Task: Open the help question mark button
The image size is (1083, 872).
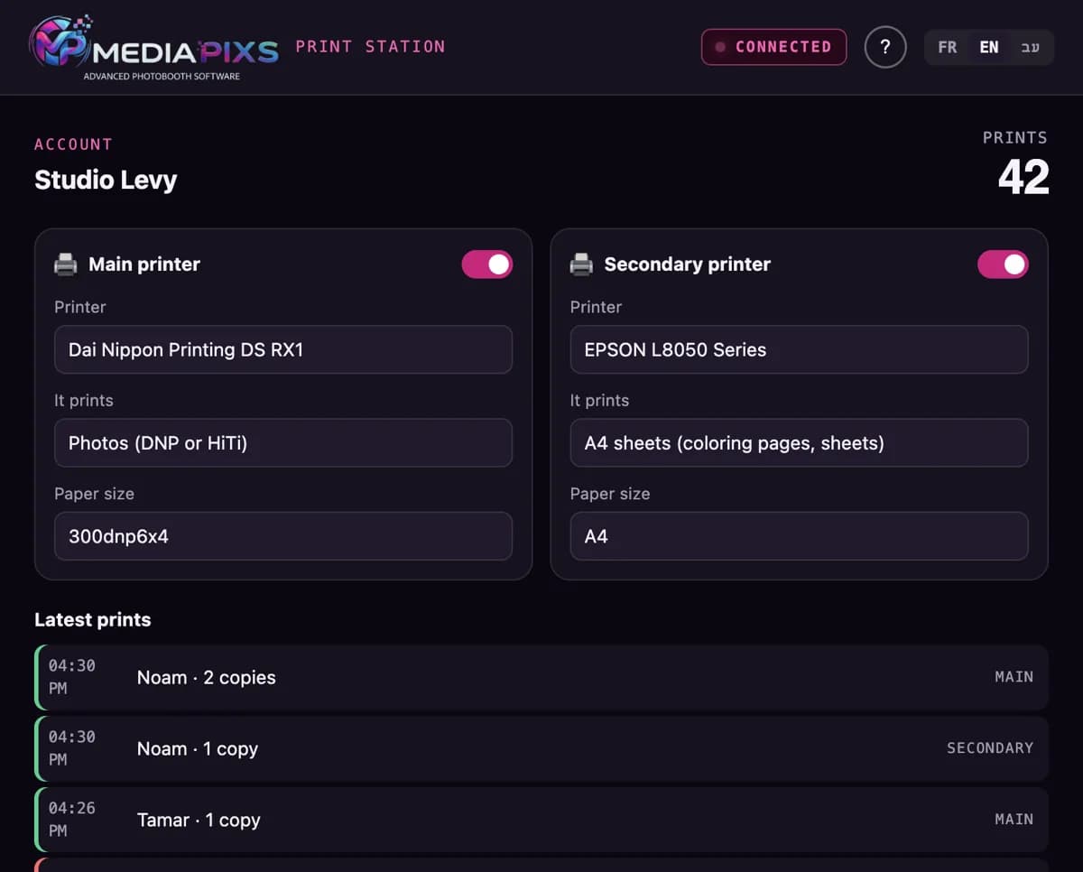Action: tap(885, 47)
